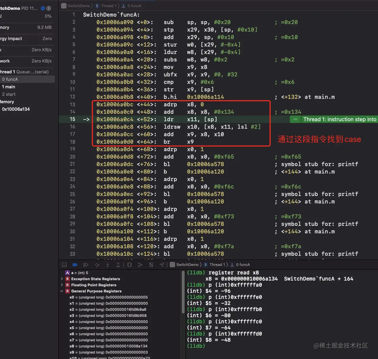The width and height of the screenshot is (378, 359).
Task: Click the ldrsw instruction on line 16
Action: tap(172, 127)
